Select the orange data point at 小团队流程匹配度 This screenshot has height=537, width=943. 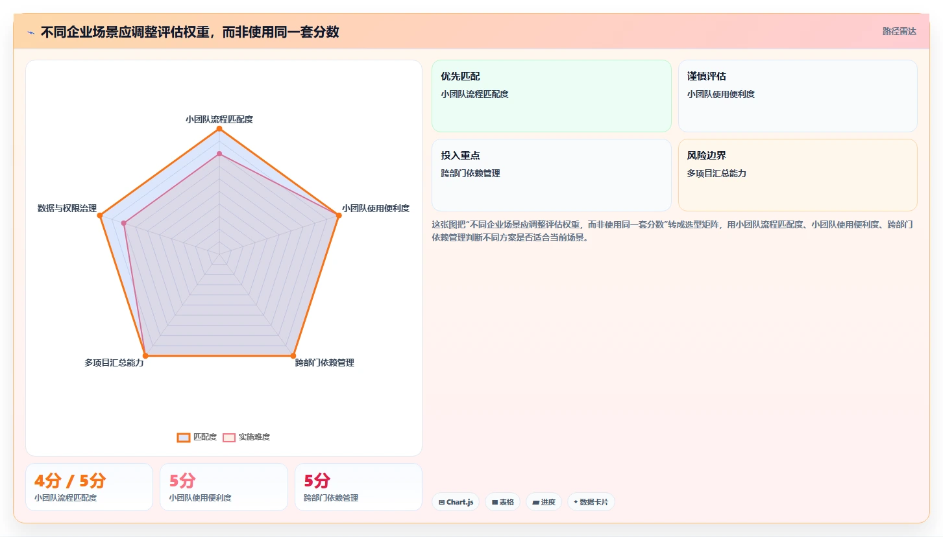pos(219,129)
